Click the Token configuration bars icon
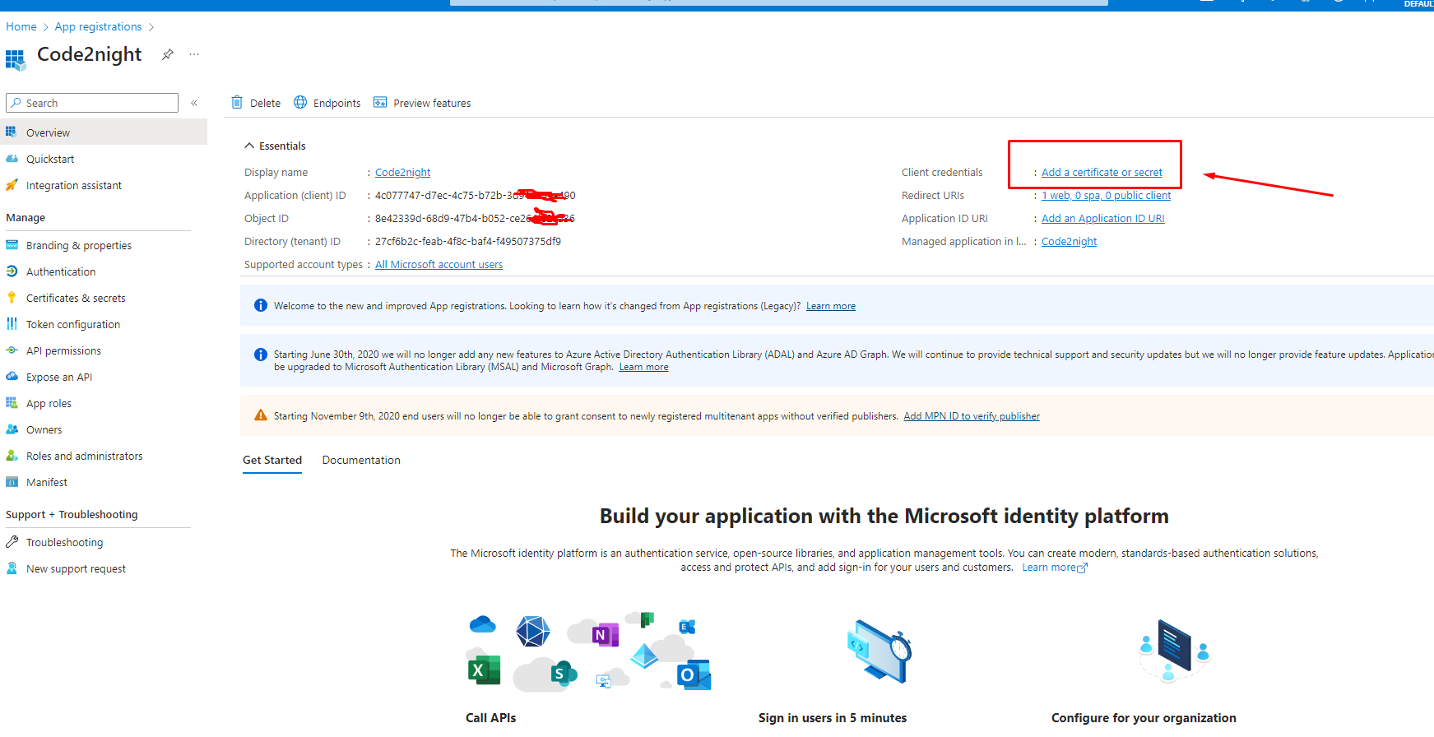This screenshot has width=1434, height=737. [12, 324]
